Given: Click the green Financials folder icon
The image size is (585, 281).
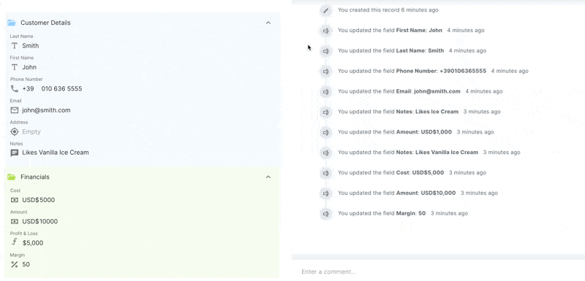Looking at the screenshot, I should tap(12, 177).
